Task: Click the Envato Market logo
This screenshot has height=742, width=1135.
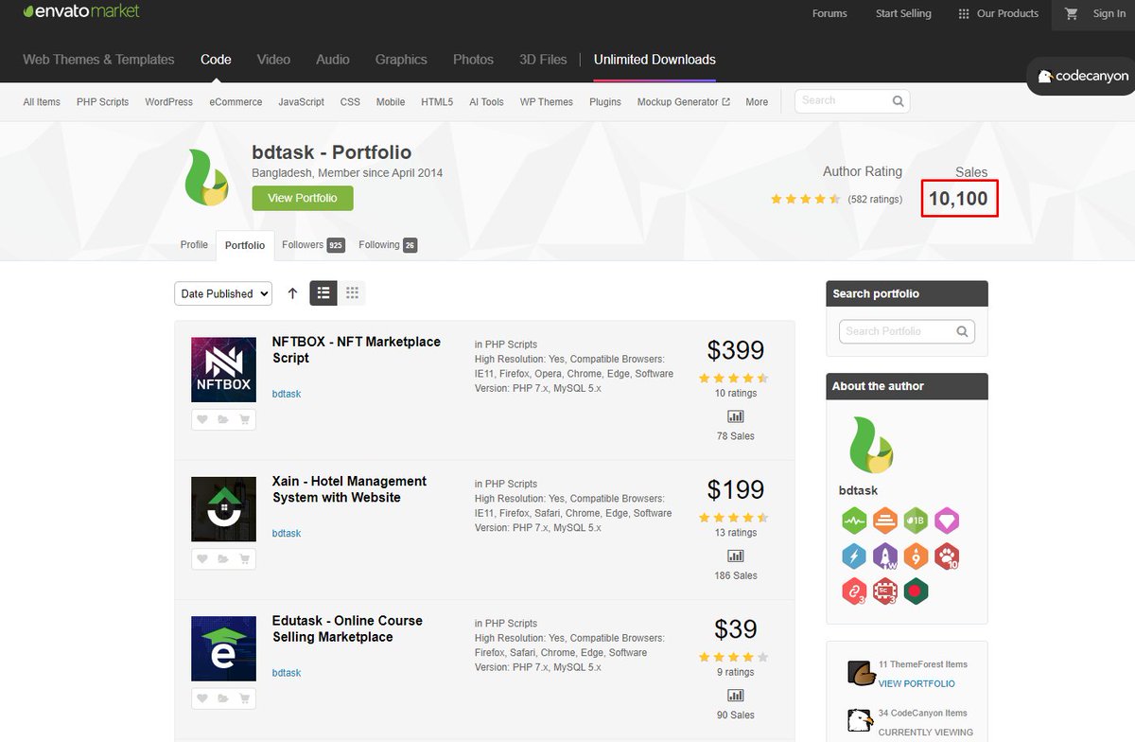Action: pos(81,11)
